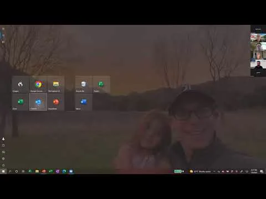Open weather widget on taskbar
Screen dimensions: 266x199
click(x=200, y=171)
